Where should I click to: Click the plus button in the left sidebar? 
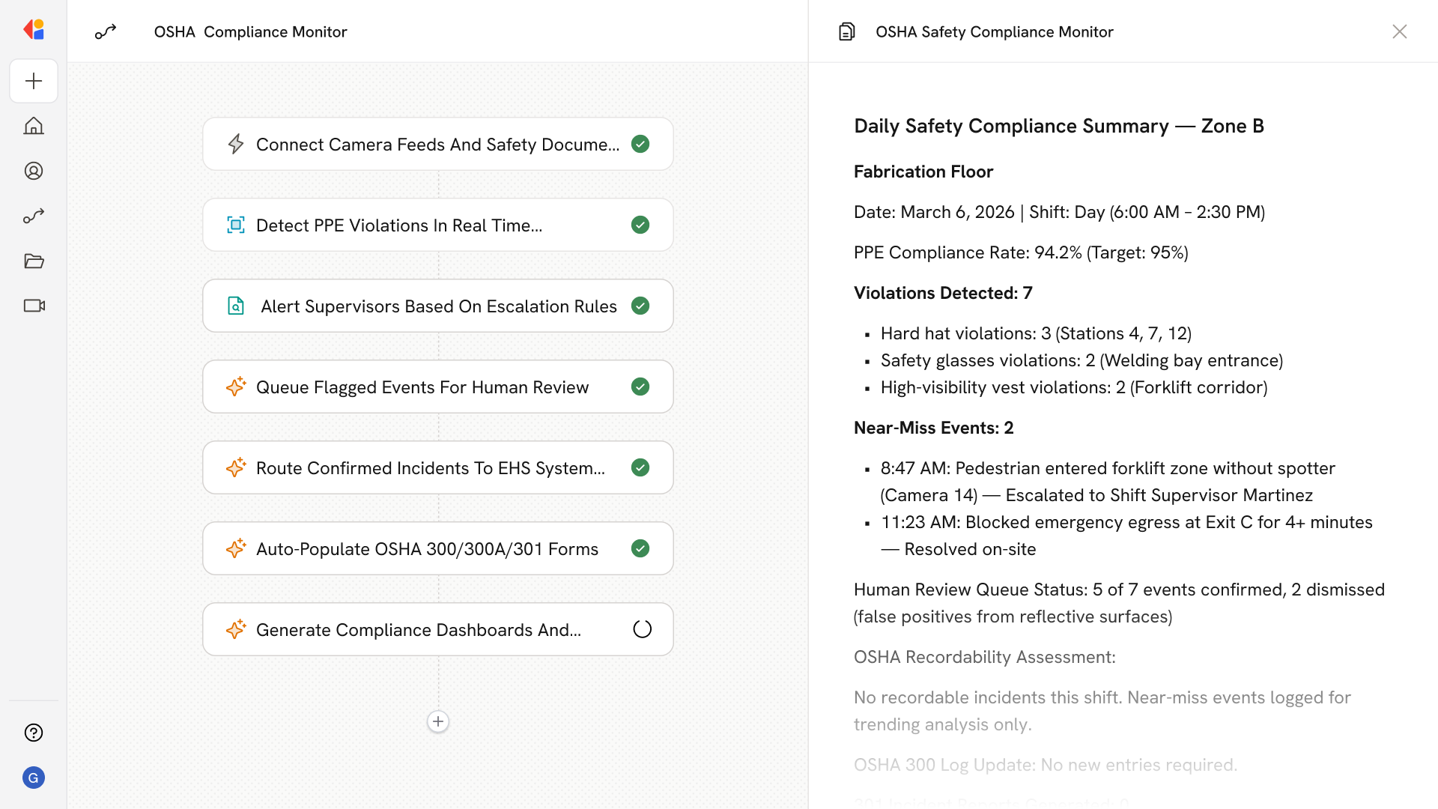(x=34, y=81)
